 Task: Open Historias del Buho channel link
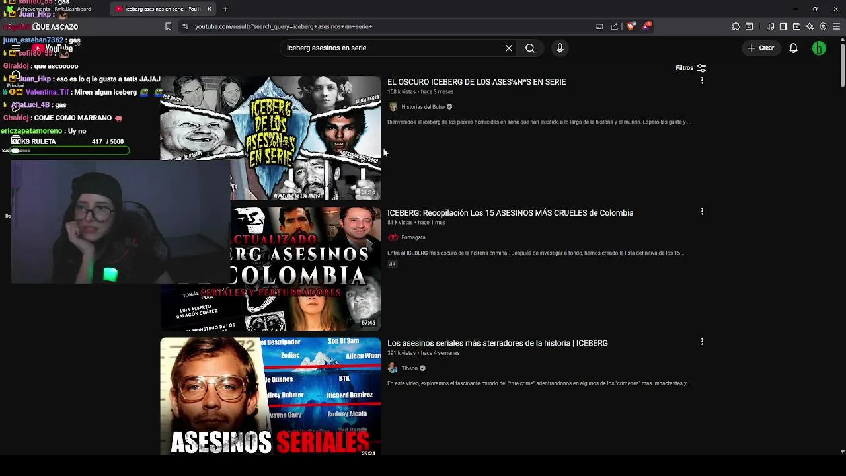[x=423, y=107]
